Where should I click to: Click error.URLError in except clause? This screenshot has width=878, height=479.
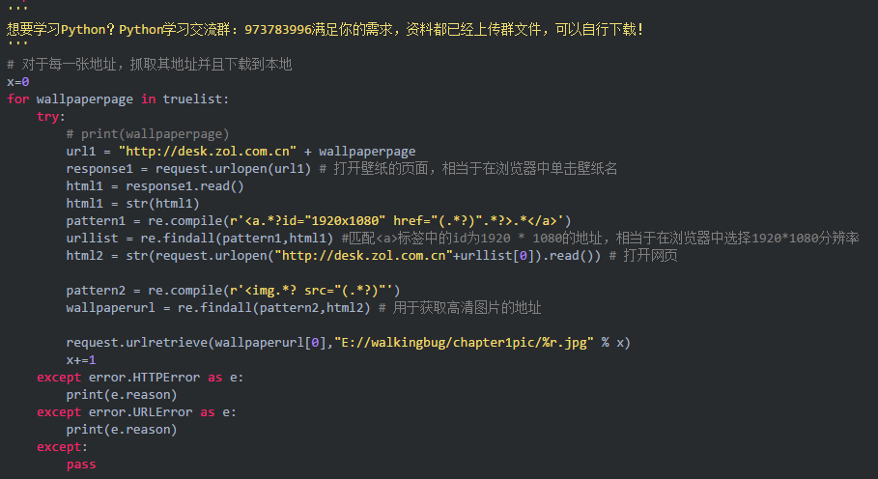141,411
